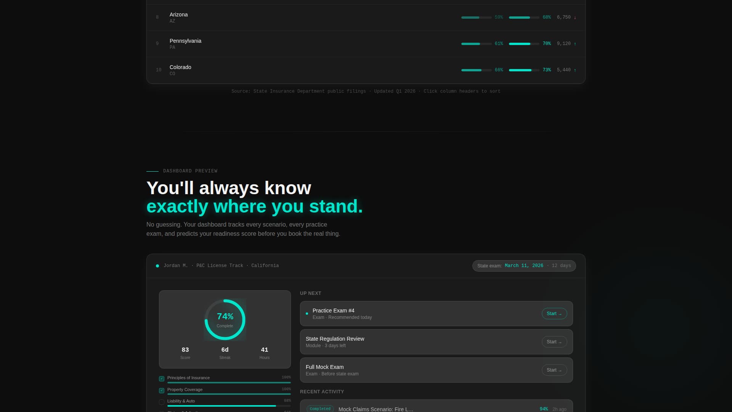Click Pennsylvania's 70% progress bar
The width and height of the screenshot is (732, 412).
524,44
